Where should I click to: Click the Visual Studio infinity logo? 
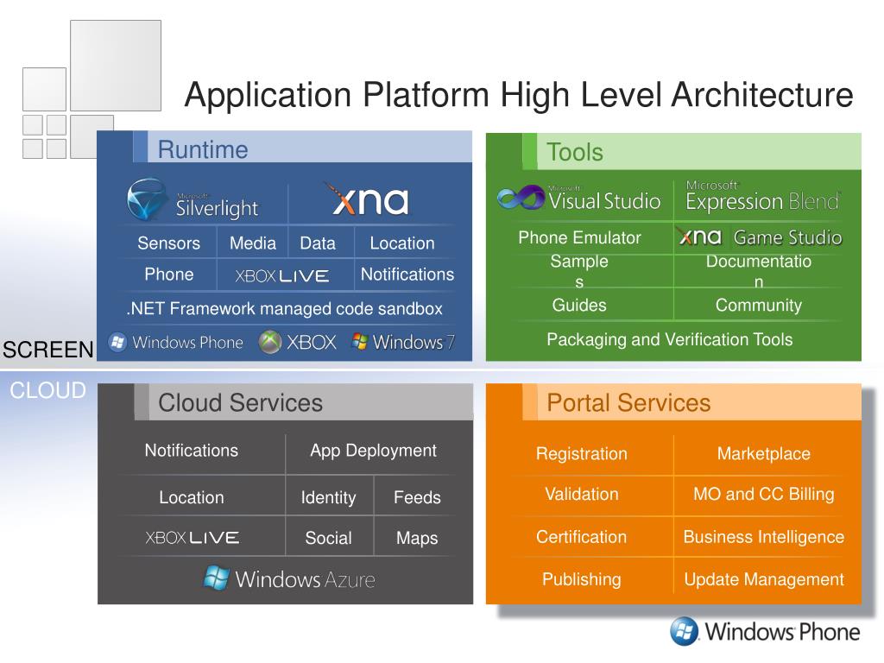click(x=521, y=198)
